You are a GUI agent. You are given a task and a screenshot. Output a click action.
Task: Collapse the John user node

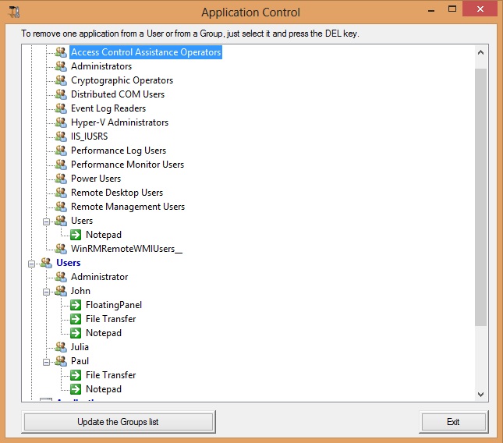click(x=47, y=292)
